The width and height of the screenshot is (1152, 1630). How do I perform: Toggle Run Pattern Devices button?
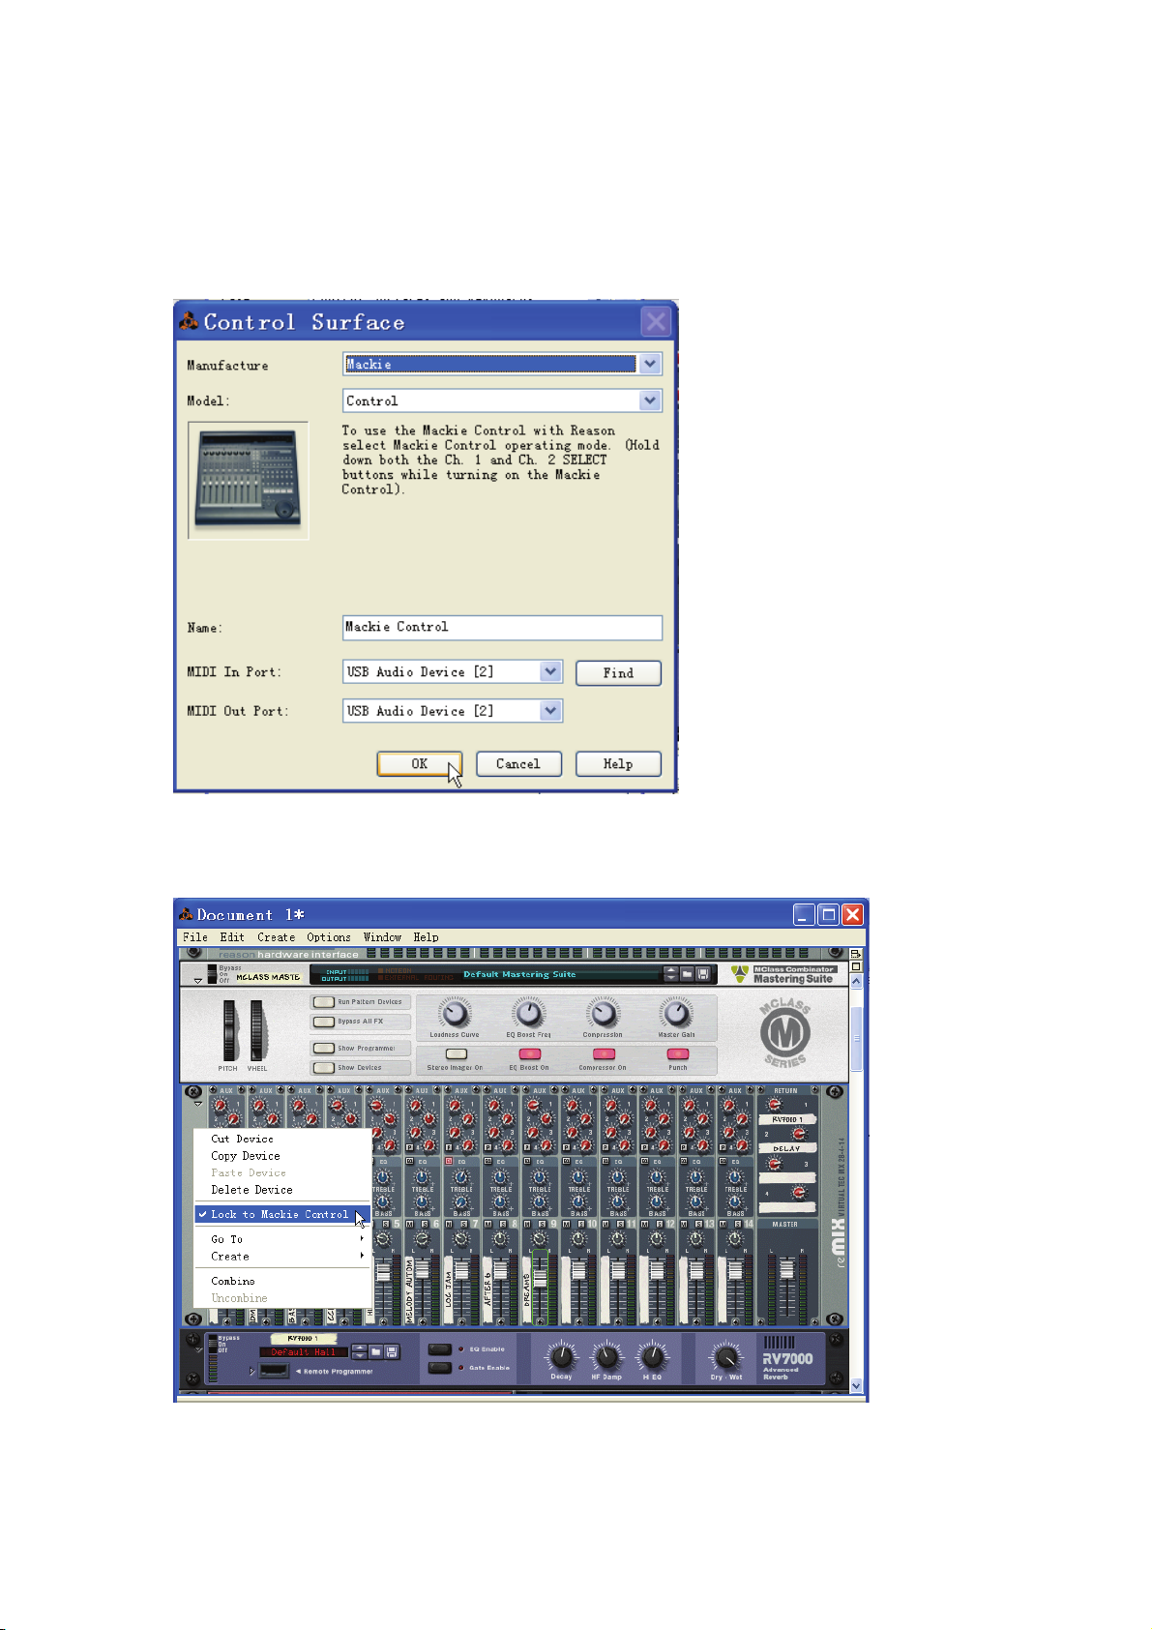pos(323,1002)
